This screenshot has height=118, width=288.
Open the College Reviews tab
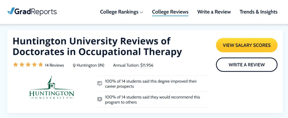click(x=170, y=12)
